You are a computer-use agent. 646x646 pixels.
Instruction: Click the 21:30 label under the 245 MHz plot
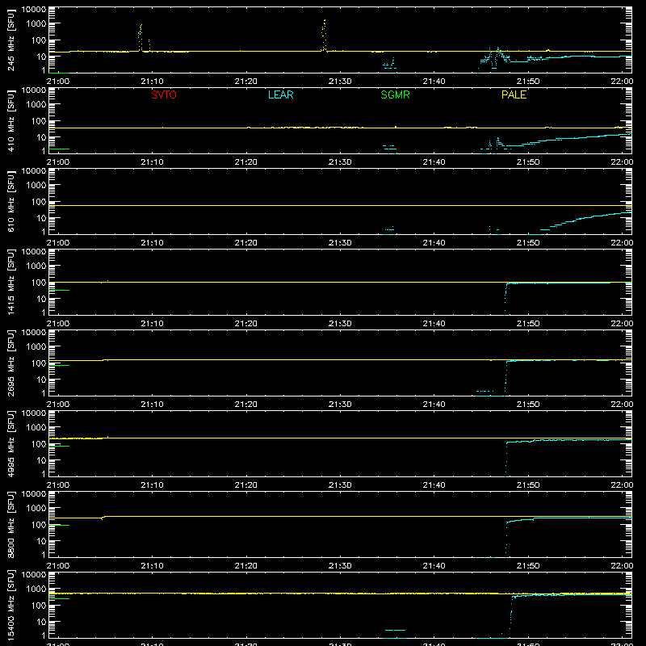click(340, 82)
